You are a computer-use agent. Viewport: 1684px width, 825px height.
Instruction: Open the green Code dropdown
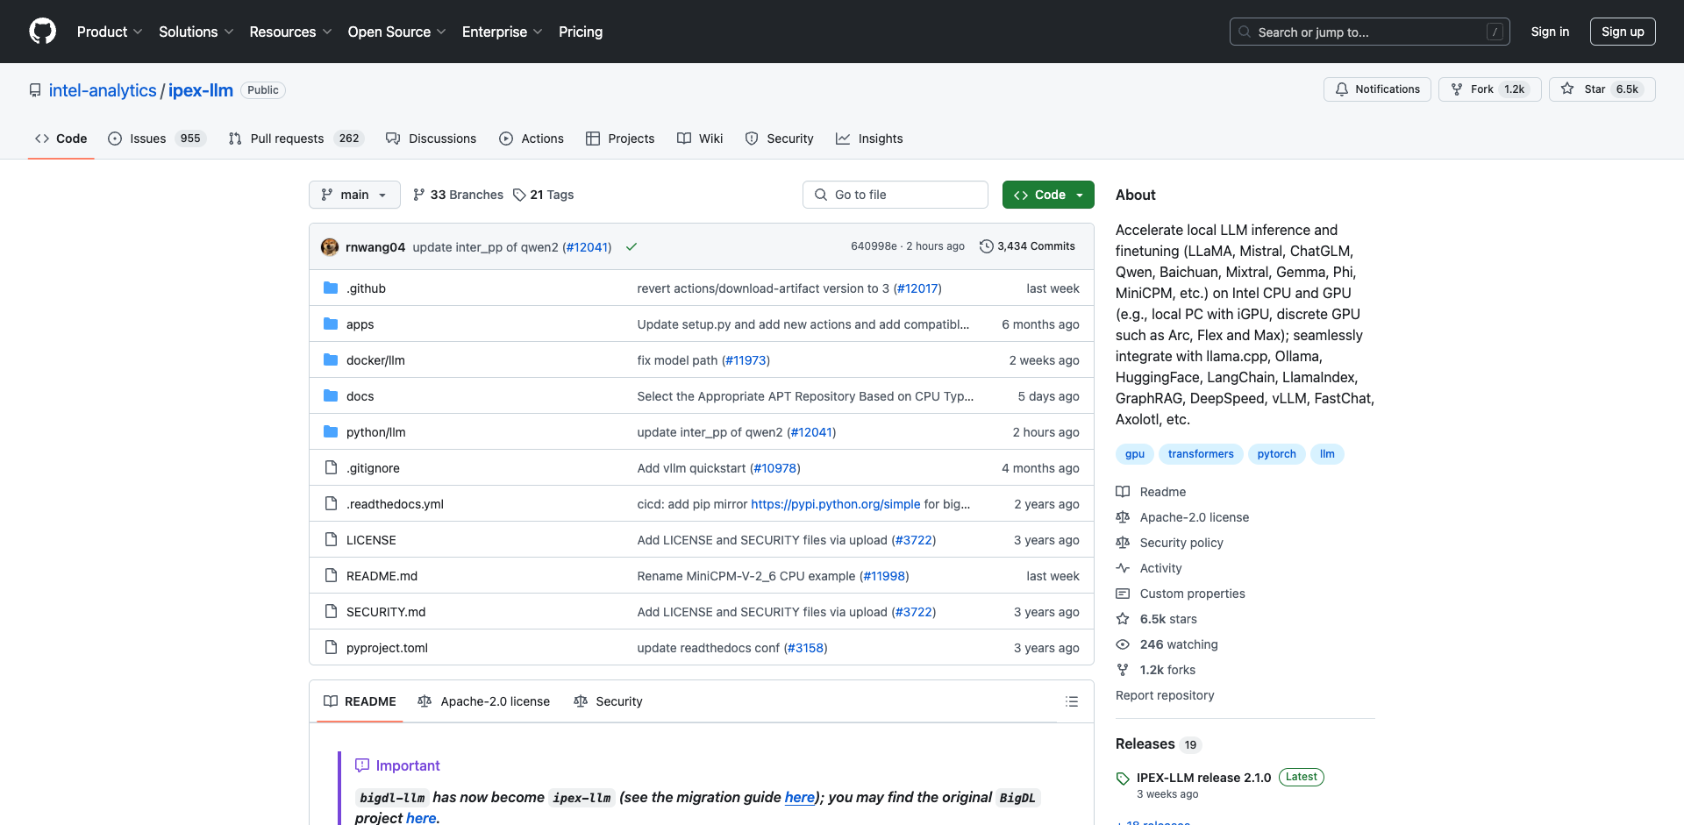click(1048, 195)
